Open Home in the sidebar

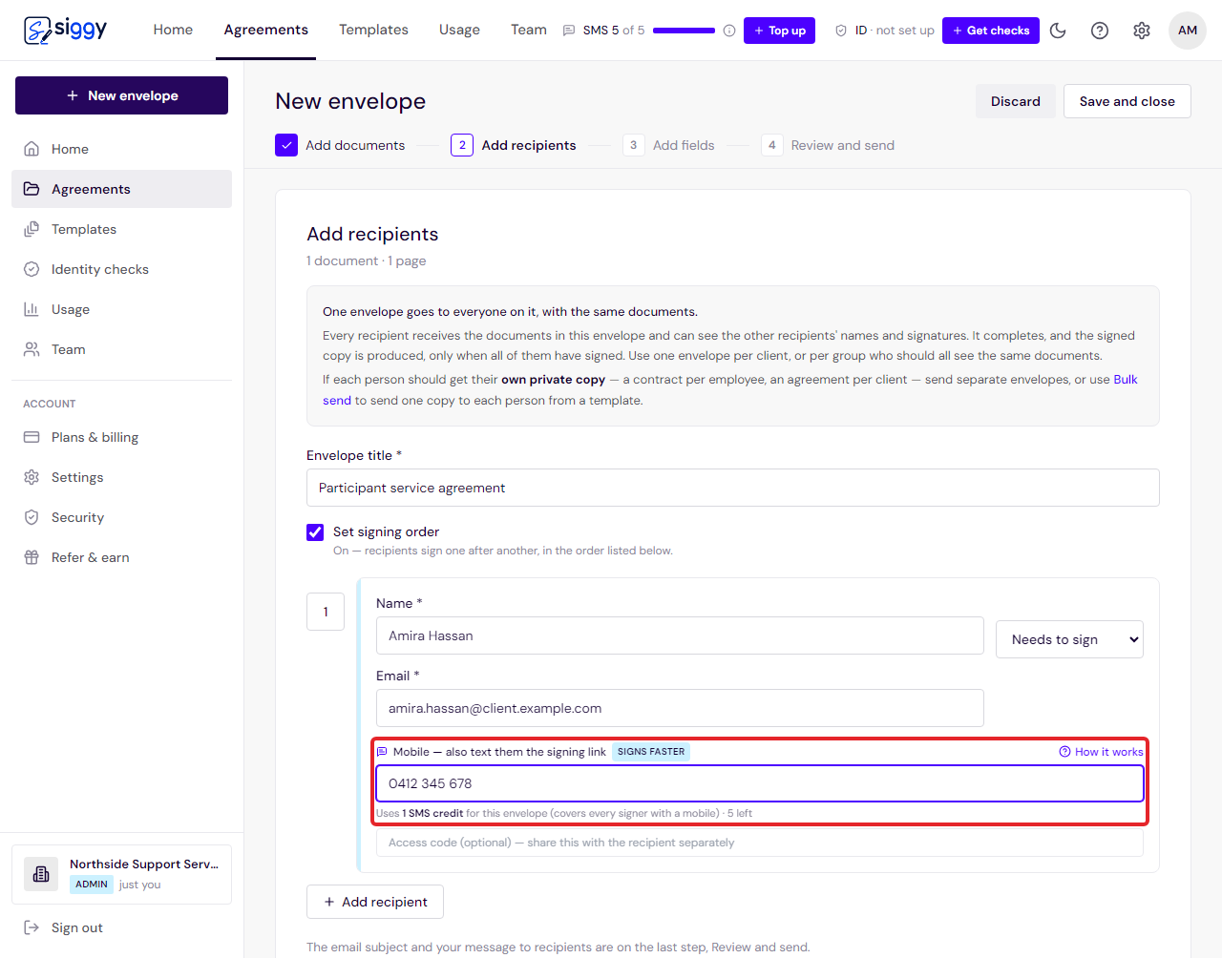click(121, 149)
